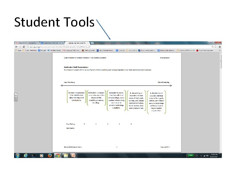This screenshot has width=236, height=177.
Task: Open the Windows Start menu
Action: (x=17, y=155)
